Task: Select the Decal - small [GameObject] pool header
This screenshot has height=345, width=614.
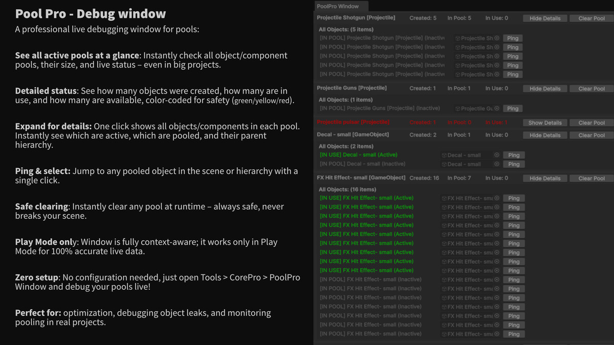Action: 353,135
